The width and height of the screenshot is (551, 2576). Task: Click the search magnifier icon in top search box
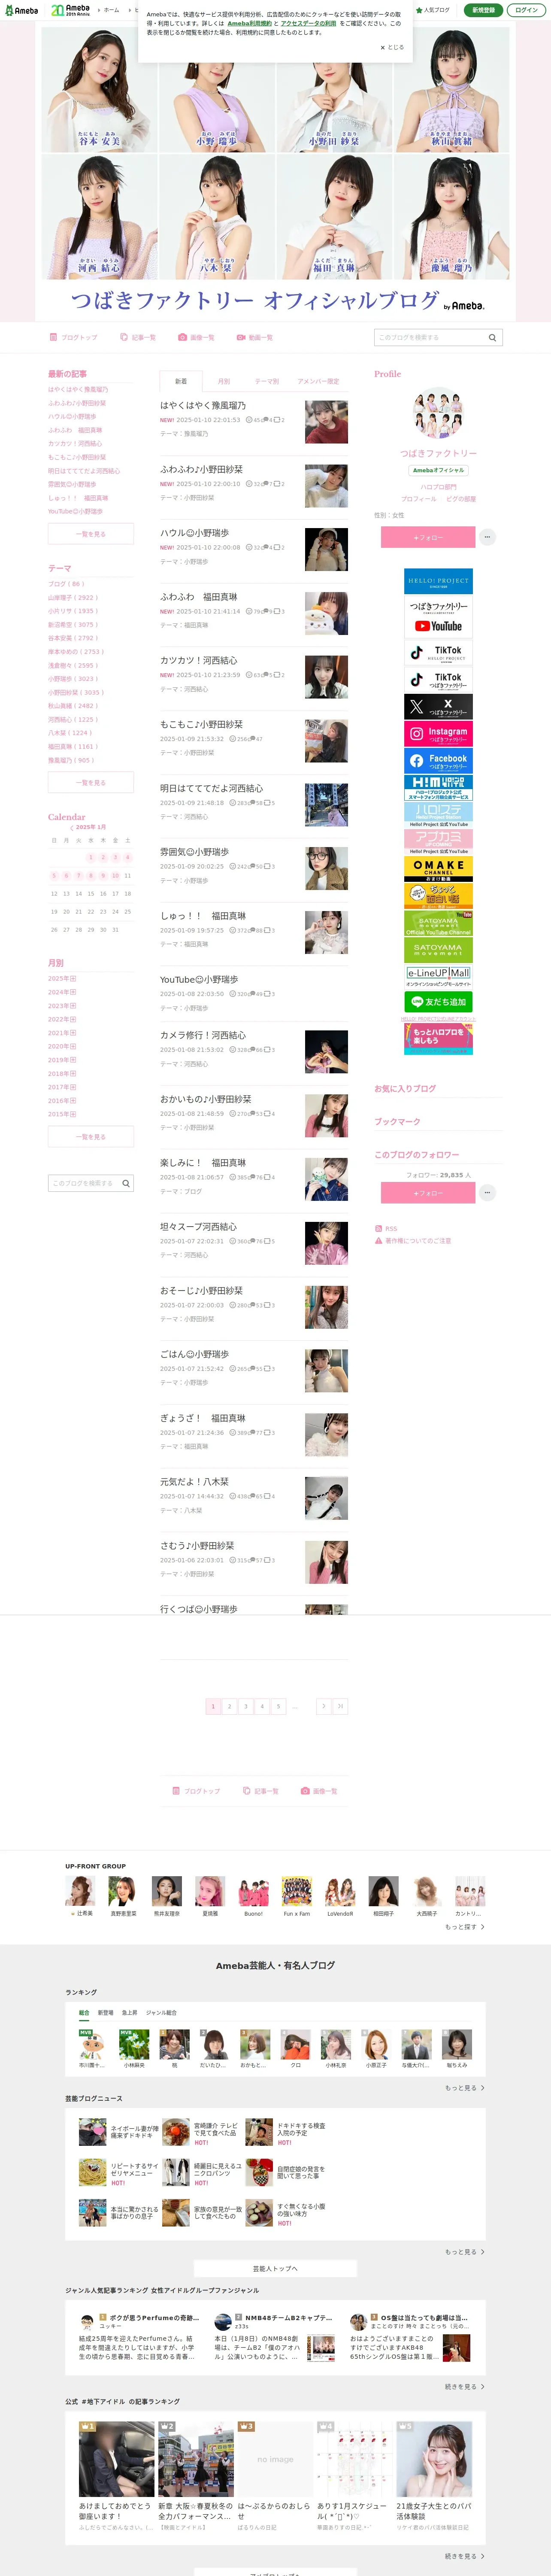[492, 338]
